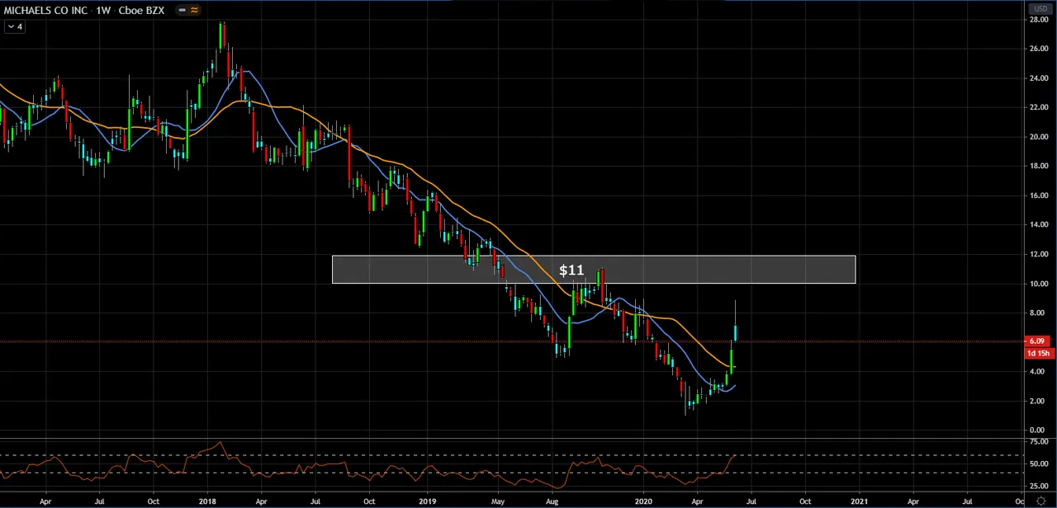Click the 75.00 RSI scale label
1057x508 pixels.
point(1039,442)
